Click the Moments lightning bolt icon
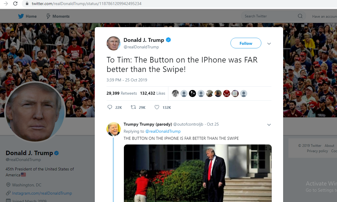The image size is (337, 202). pos(48,16)
